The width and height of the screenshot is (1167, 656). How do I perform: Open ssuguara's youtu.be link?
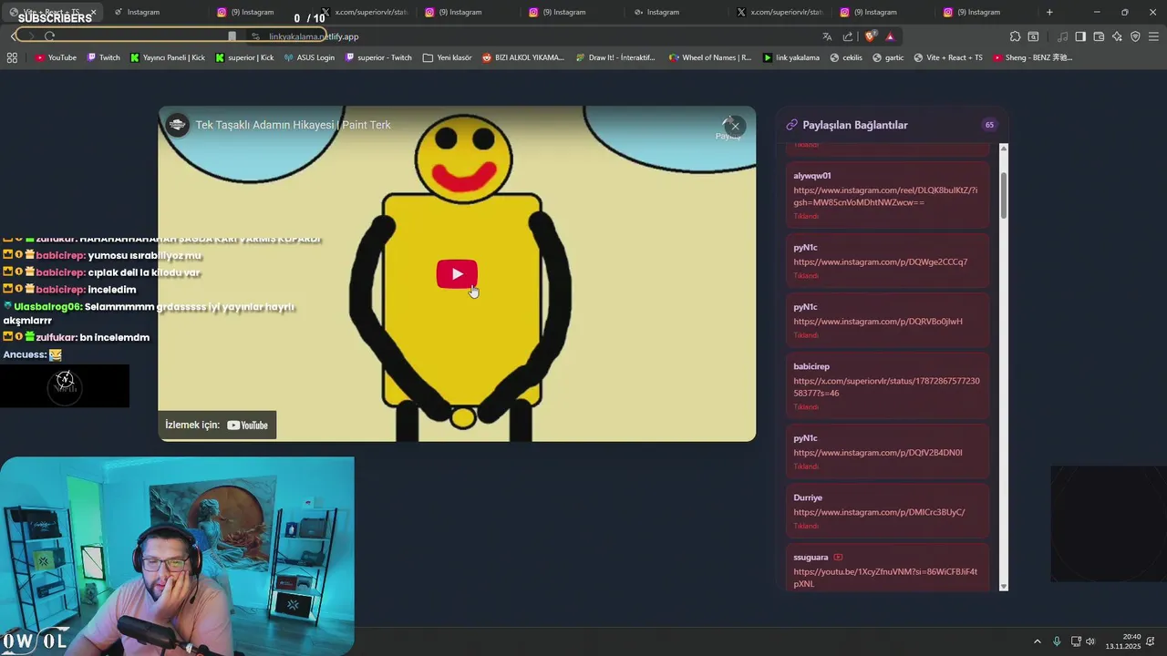(x=884, y=578)
